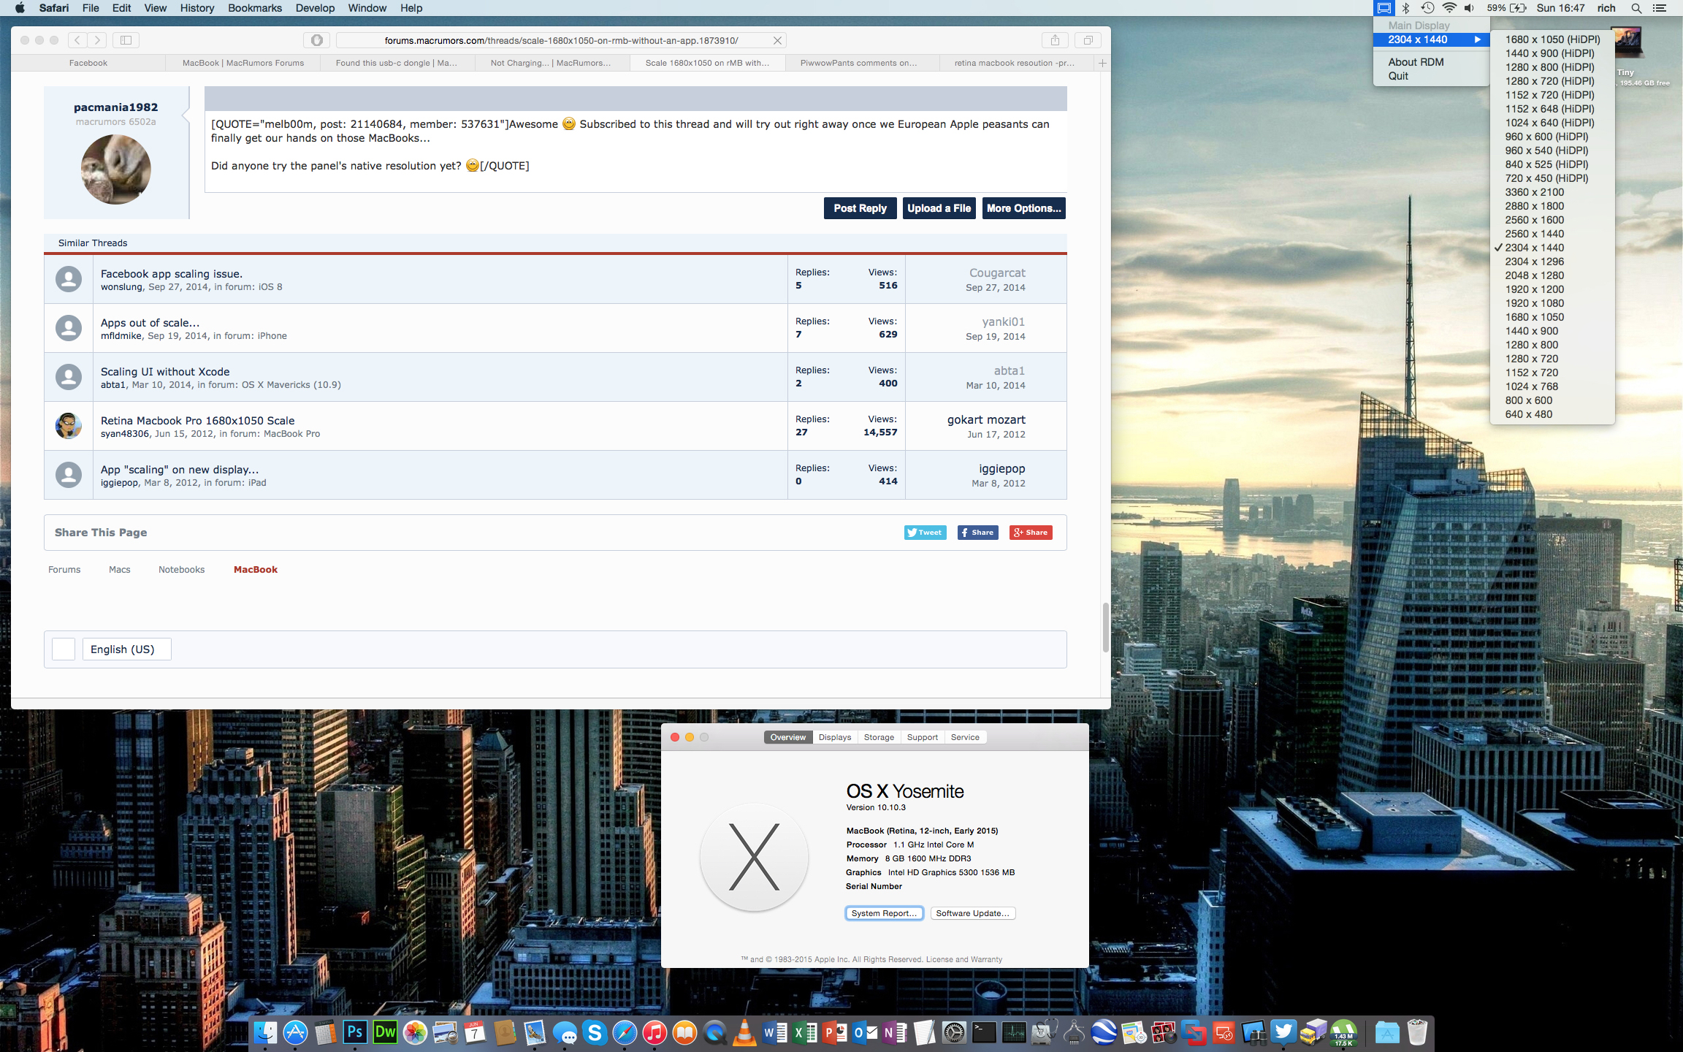Viewport: 1683px width, 1052px height.
Task: Go back in Safari toolbar
Action: tap(77, 40)
